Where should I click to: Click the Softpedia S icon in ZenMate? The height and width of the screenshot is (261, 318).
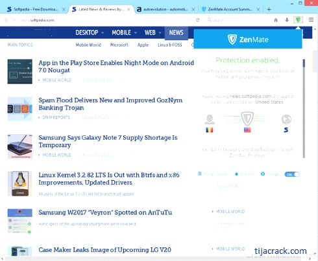click(x=286, y=130)
